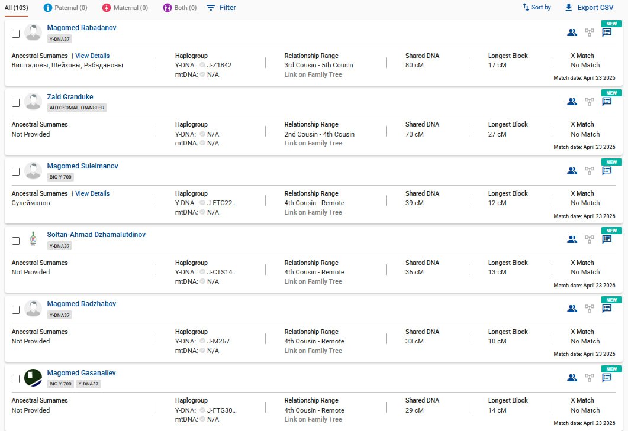Click the 3rd Cousin - 5th Cousin range

(x=319, y=65)
